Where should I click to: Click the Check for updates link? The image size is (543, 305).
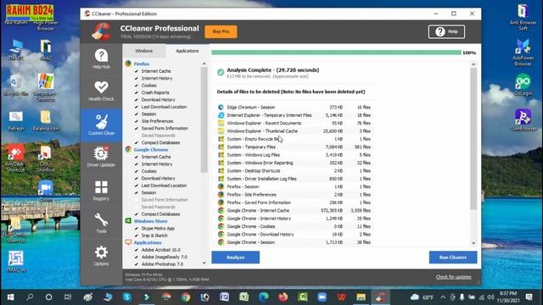(453, 277)
